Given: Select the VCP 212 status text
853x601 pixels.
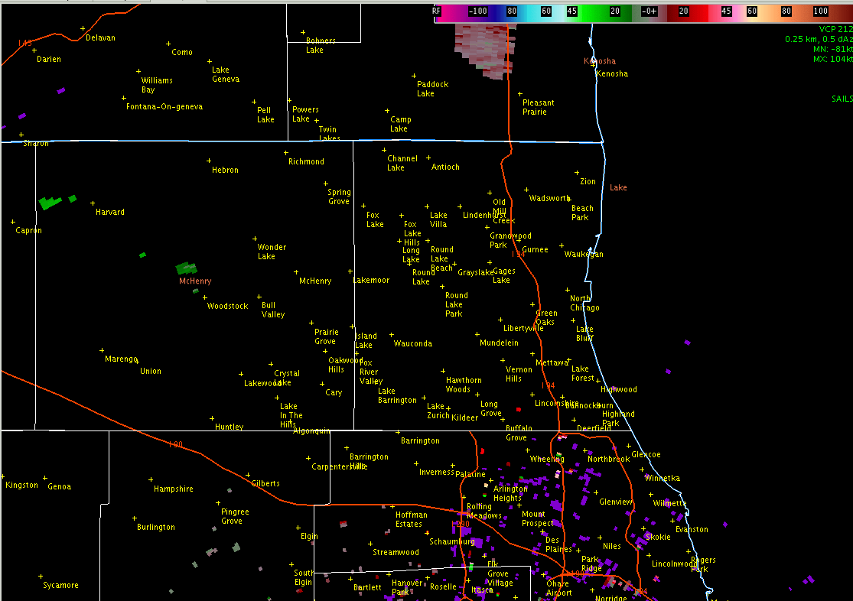Looking at the screenshot, I should coord(835,29).
